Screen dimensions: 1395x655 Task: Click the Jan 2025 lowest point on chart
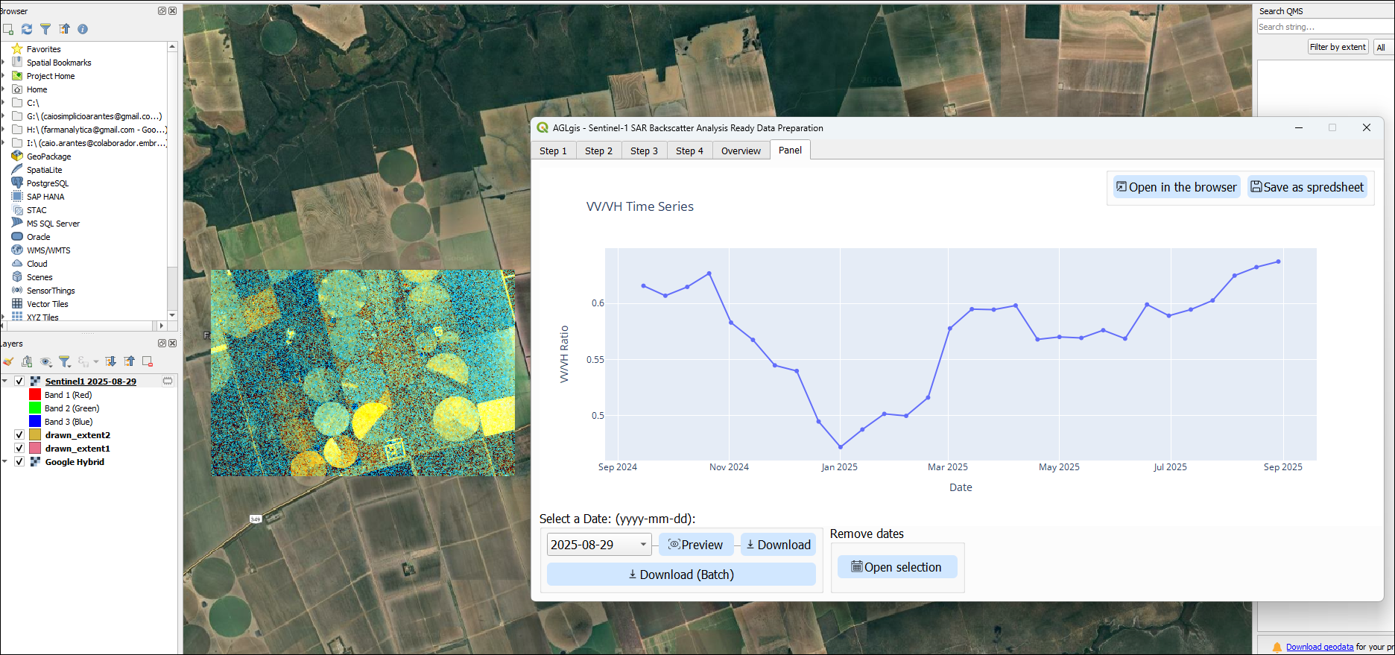click(841, 447)
